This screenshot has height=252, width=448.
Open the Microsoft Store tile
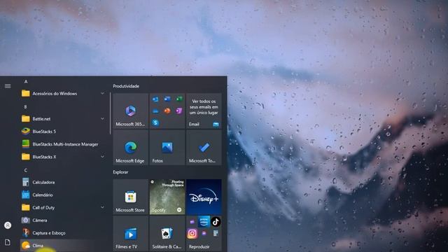click(x=131, y=197)
